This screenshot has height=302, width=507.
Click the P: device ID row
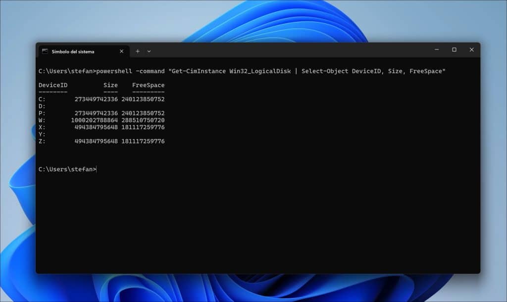point(42,113)
